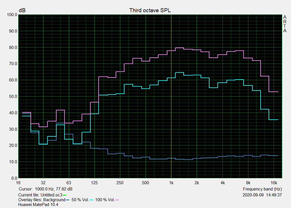291x208 pixels.
Task: Click the '0.0' y-axis value
Action: (14, 178)
